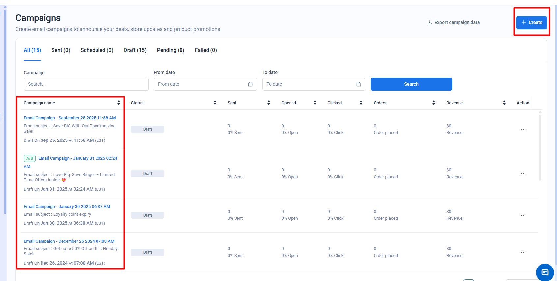Sort by Campaign name column arrows
Screen dimensions: 557x281
click(x=119, y=103)
